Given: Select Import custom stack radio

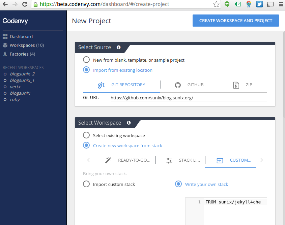Looking at the screenshot, I should [x=86, y=184].
